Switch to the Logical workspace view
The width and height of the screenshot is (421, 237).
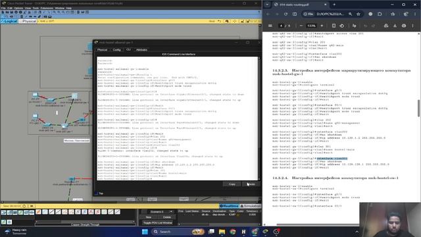point(9,21)
